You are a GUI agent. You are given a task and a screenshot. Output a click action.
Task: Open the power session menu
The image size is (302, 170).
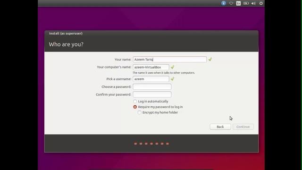[x=261, y=3]
